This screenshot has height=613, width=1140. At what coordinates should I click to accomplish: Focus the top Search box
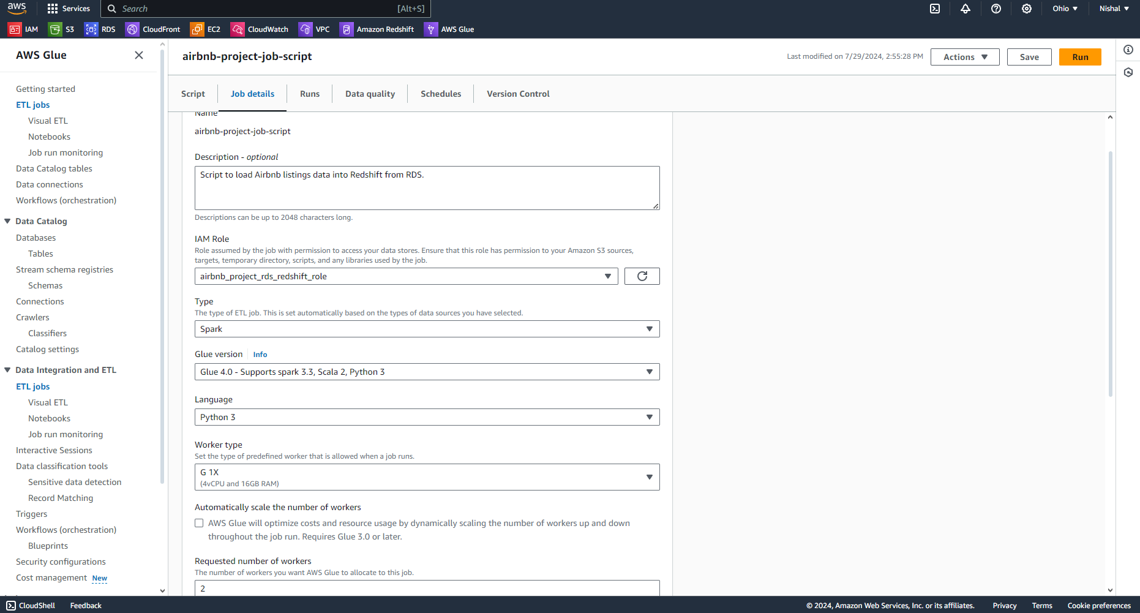pyautogui.click(x=266, y=9)
